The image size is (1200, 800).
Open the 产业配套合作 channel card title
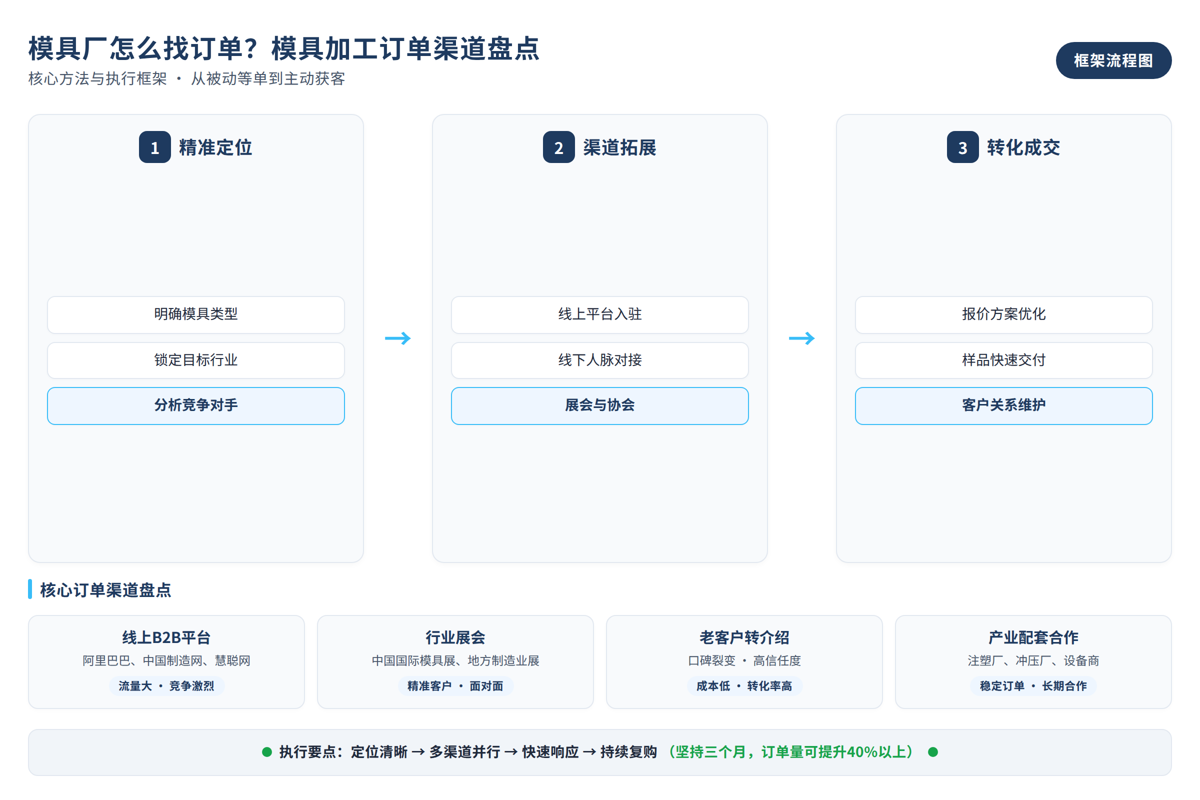[x=1033, y=637]
